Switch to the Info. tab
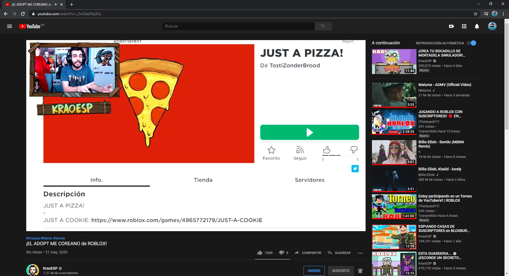This screenshot has width=509, height=276. [96, 180]
